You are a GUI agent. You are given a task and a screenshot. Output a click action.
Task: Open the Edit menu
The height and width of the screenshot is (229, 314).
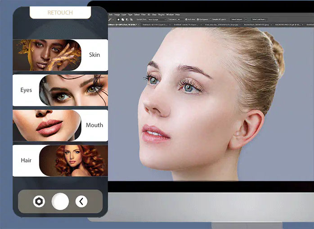tap(111, 14)
